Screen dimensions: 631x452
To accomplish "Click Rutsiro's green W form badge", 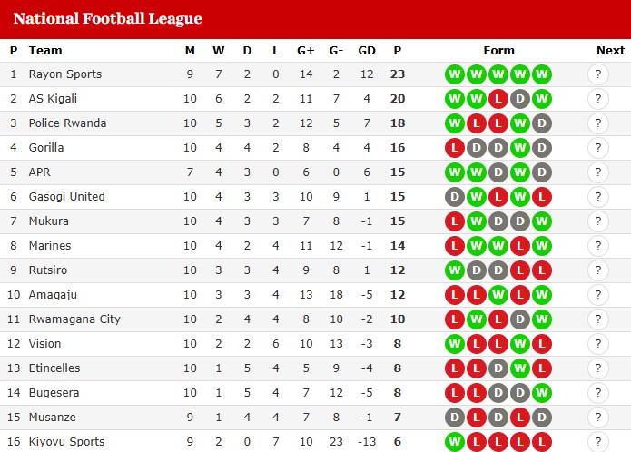I will click(x=455, y=270).
